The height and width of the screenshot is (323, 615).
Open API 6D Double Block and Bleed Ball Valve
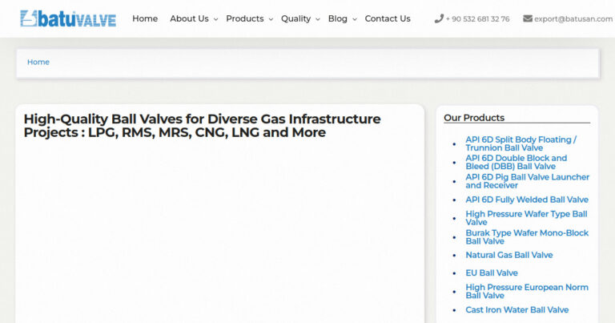(x=517, y=162)
